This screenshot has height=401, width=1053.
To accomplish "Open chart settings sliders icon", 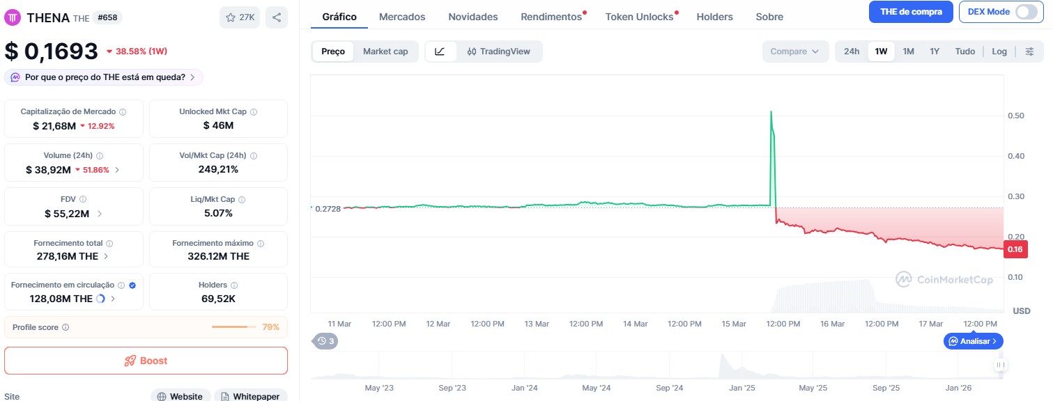I will coord(1029,52).
